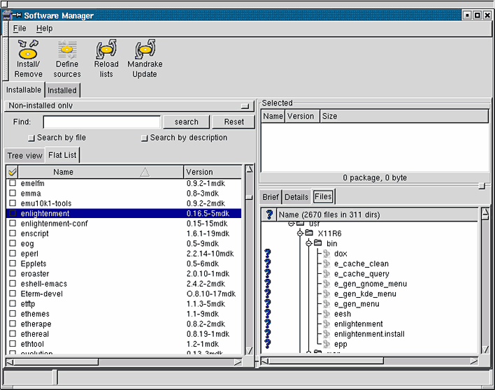
Task: Click scroll-up arrow of files tree
Action: tap(485, 213)
